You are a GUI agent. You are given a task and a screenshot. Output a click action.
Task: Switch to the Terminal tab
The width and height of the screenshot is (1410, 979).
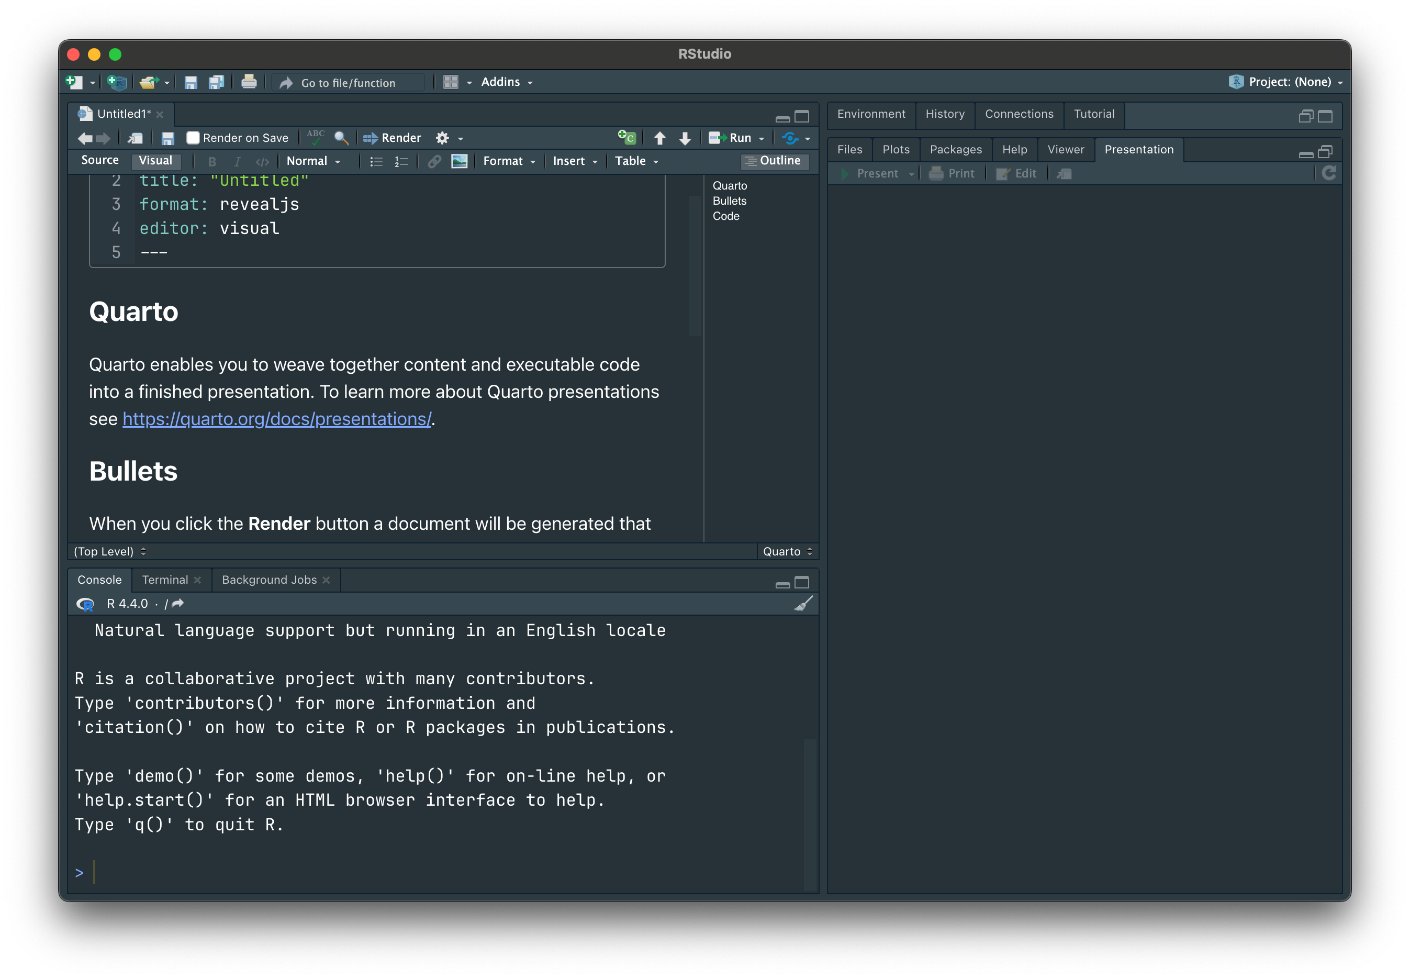(165, 580)
